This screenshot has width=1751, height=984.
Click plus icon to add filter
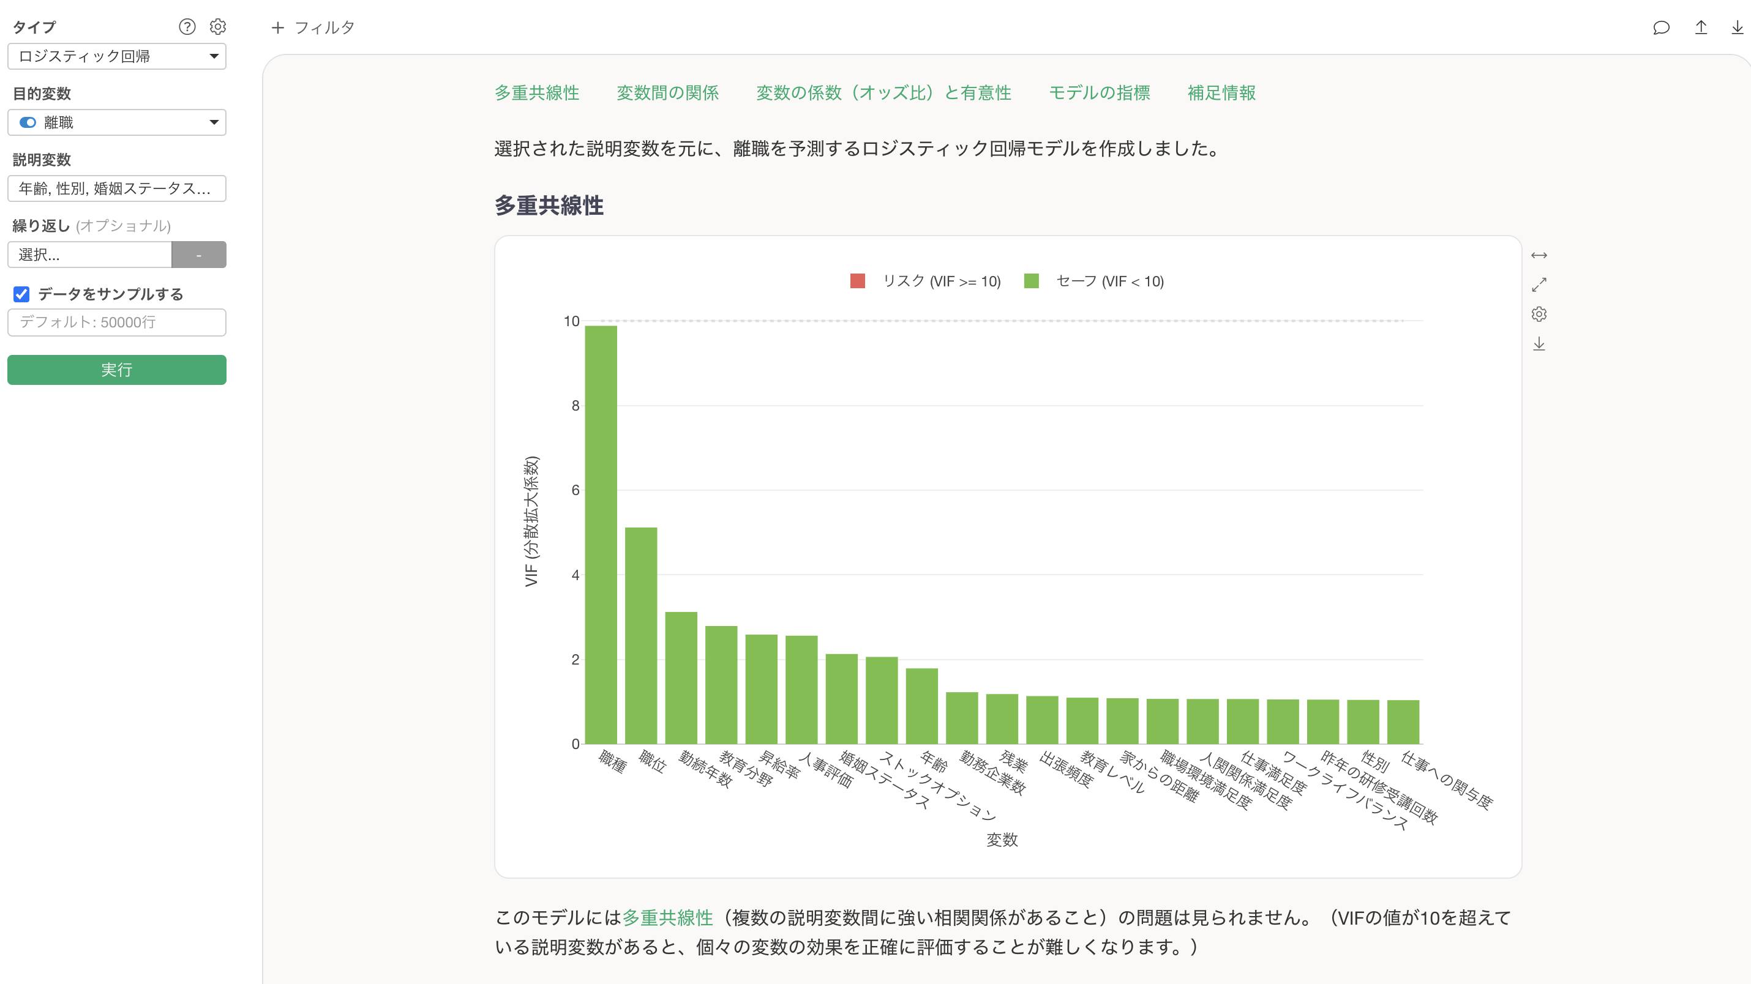click(x=277, y=28)
